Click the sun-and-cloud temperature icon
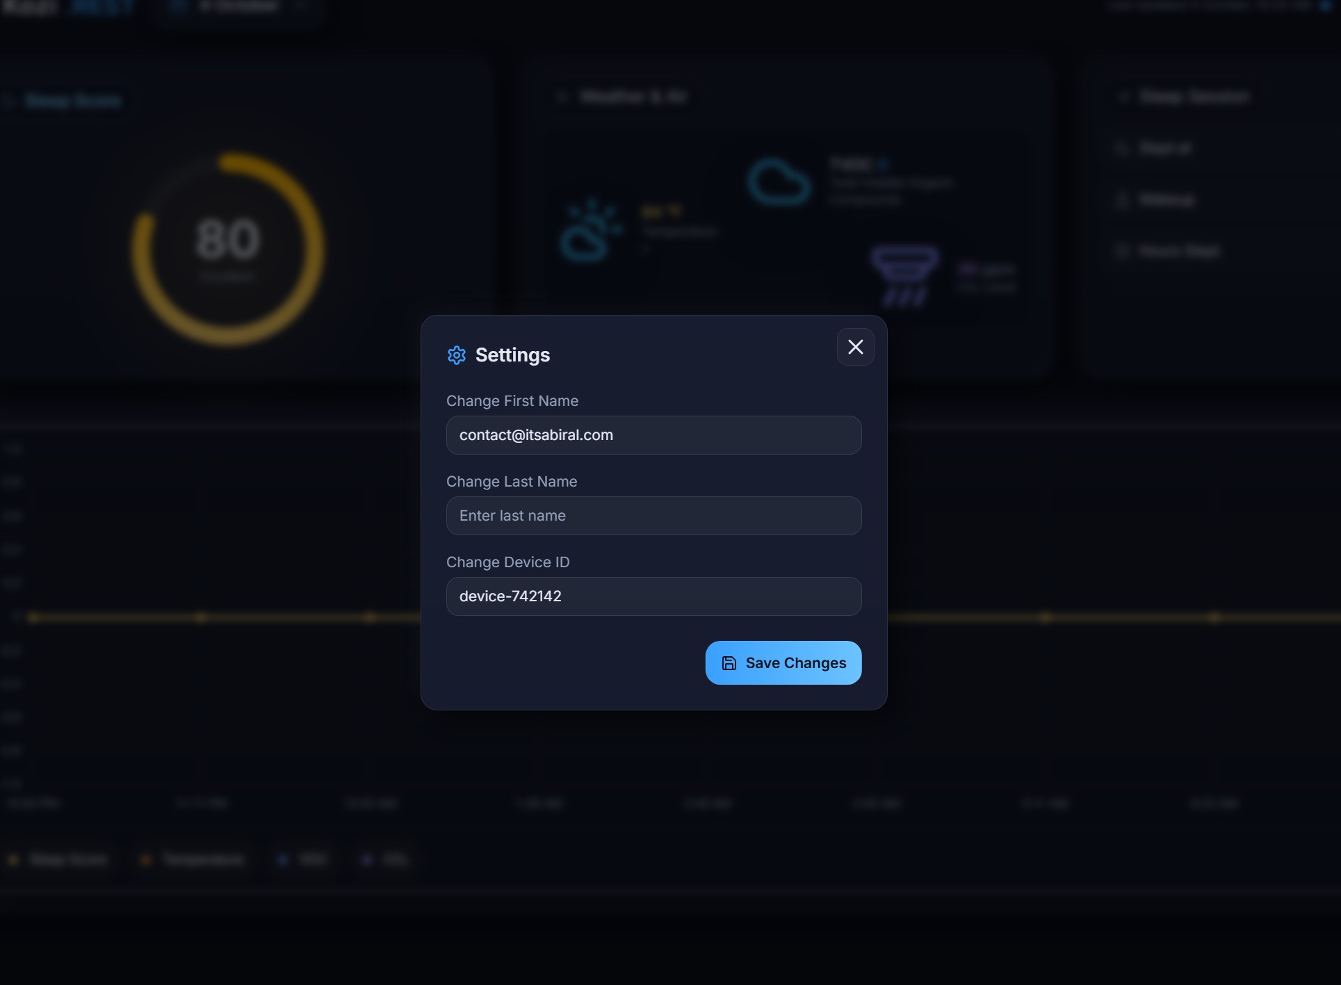1341x985 pixels. coord(591,231)
